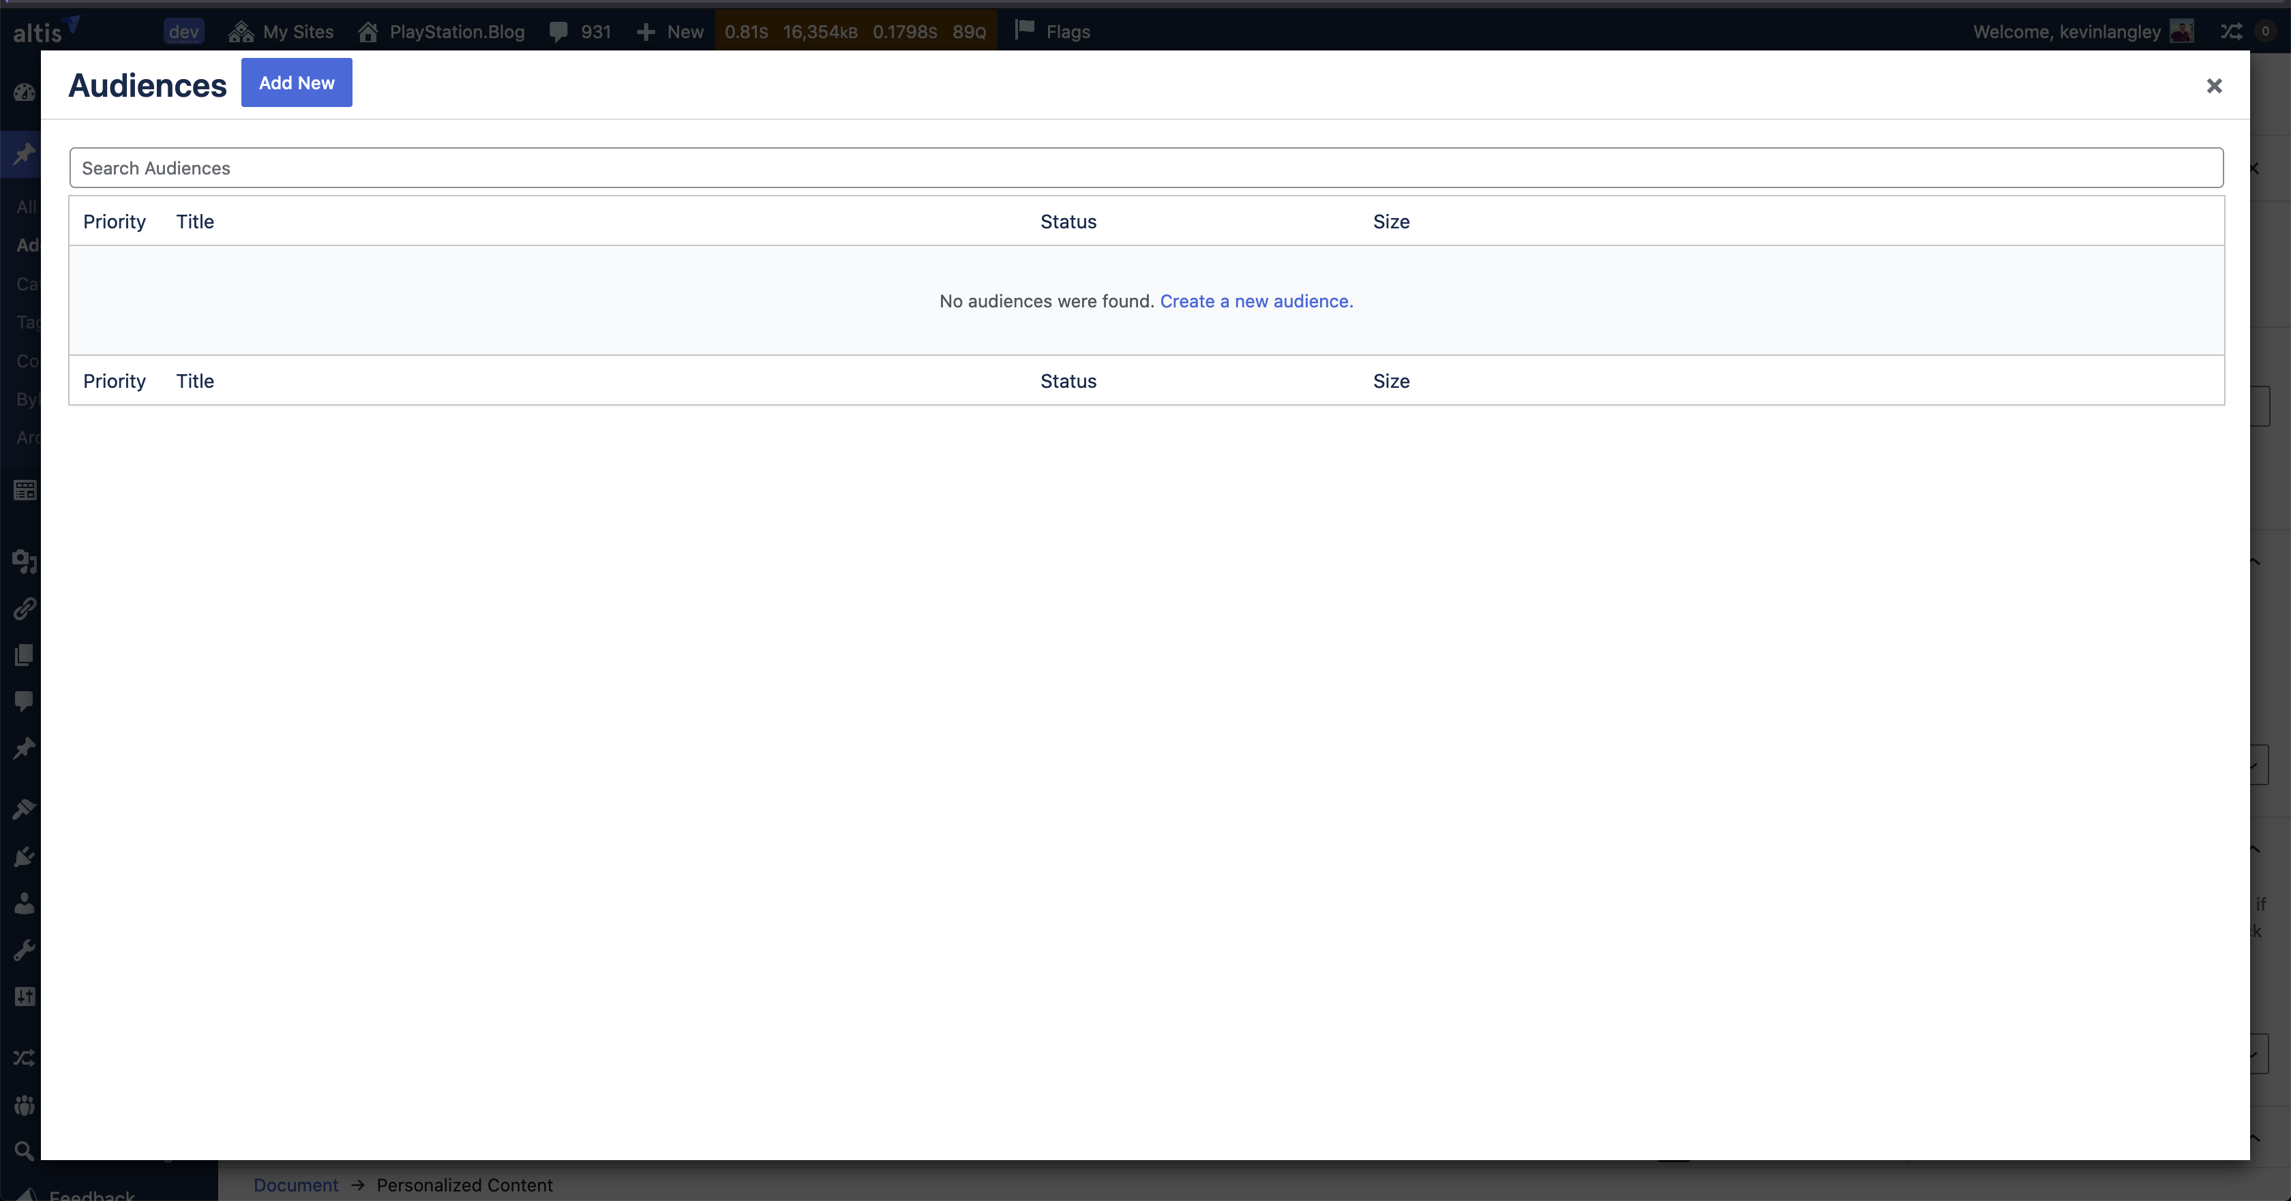This screenshot has width=2291, height=1201.
Task: Click the Add New audience button
Action: pyautogui.click(x=296, y=82)
